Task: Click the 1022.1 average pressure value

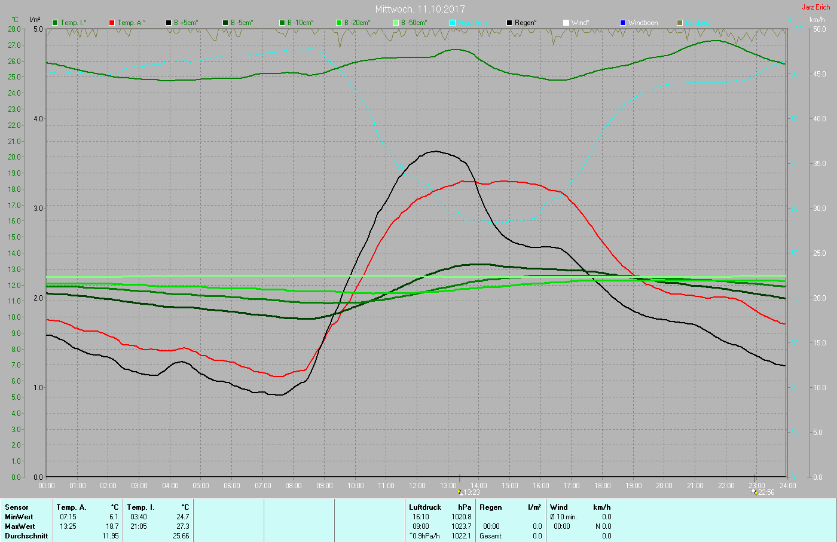Action: (462, 536)
